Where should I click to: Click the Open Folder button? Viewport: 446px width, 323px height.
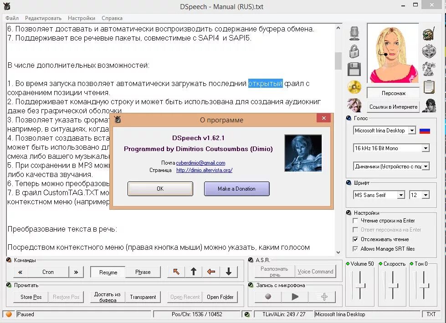[220, 297]
